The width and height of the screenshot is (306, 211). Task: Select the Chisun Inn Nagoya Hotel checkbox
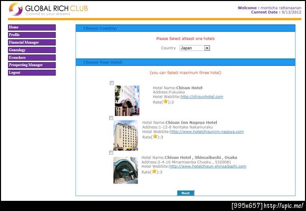[x=111, y=118]
